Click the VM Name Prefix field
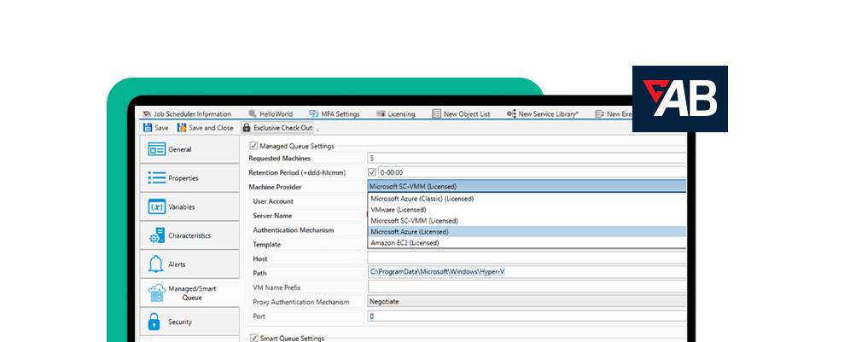This screenshot has height=342, width=844. click(527, 287)
